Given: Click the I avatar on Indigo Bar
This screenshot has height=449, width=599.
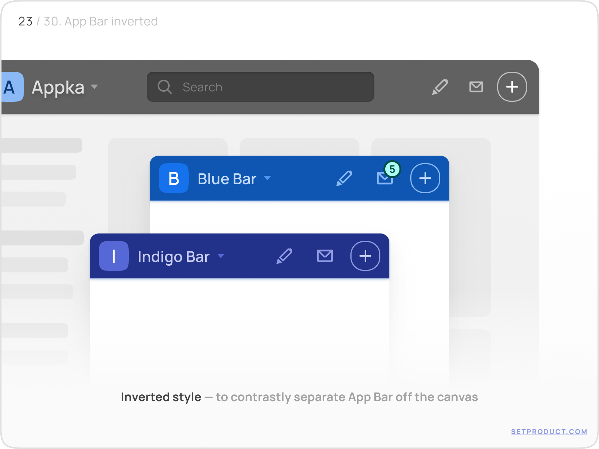Looking at the screenshot, I should (x=113, y=256).
